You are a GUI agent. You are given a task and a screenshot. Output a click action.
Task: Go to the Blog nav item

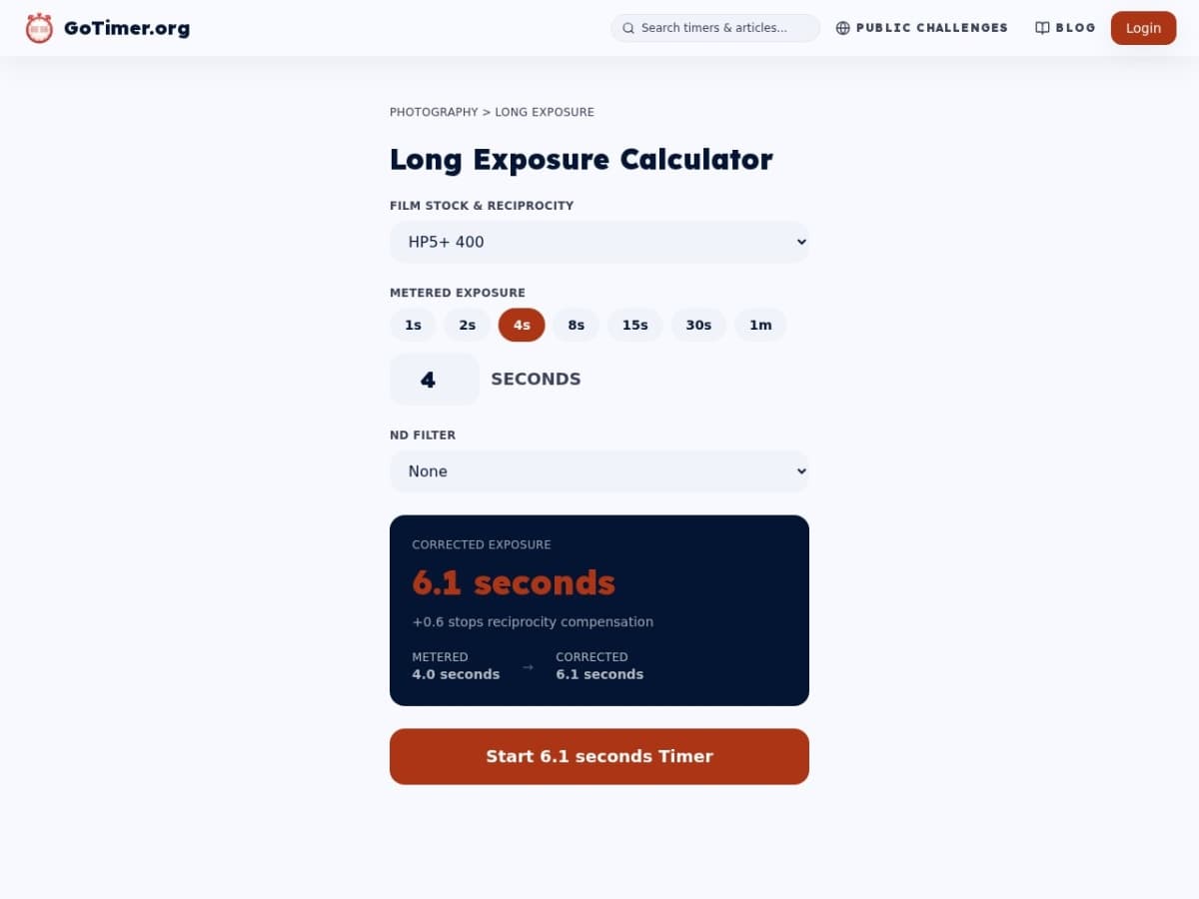coord(1075,28)
